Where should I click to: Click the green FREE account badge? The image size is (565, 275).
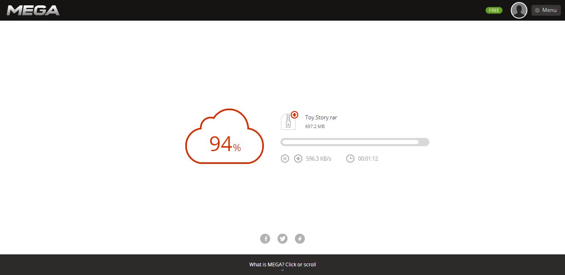494,10
